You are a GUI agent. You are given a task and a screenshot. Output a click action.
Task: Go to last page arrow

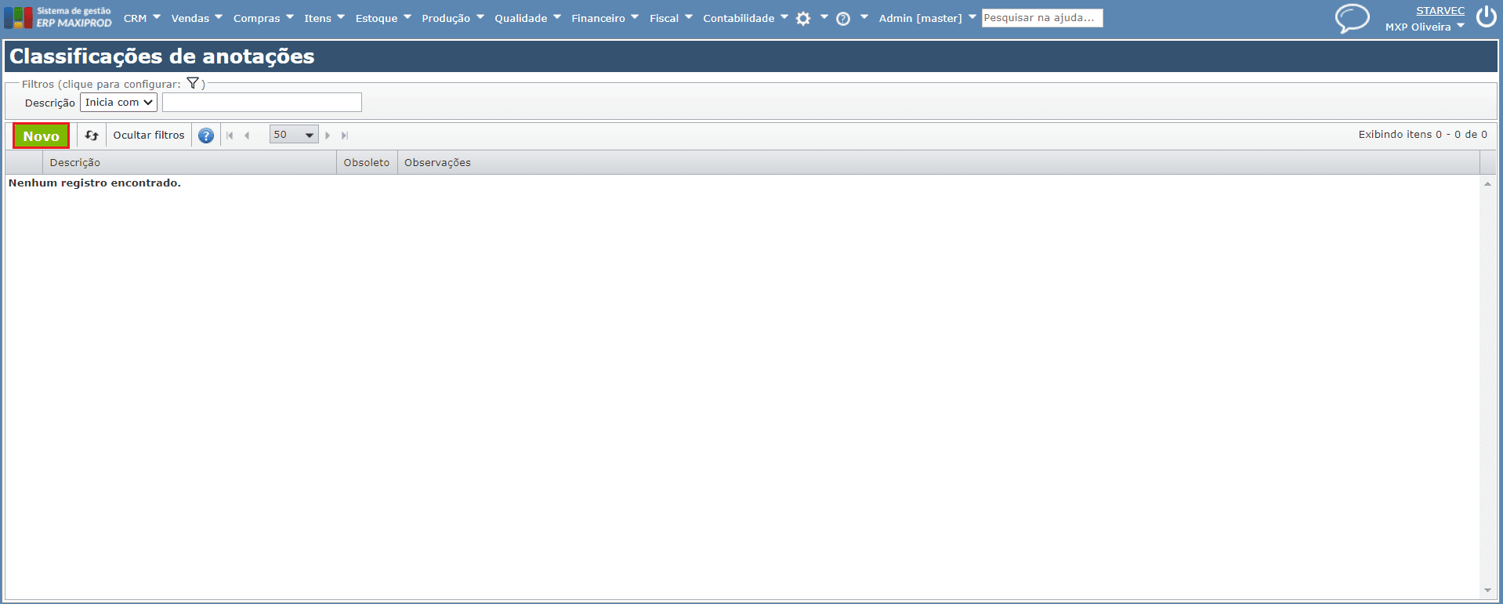pos(345,136)
